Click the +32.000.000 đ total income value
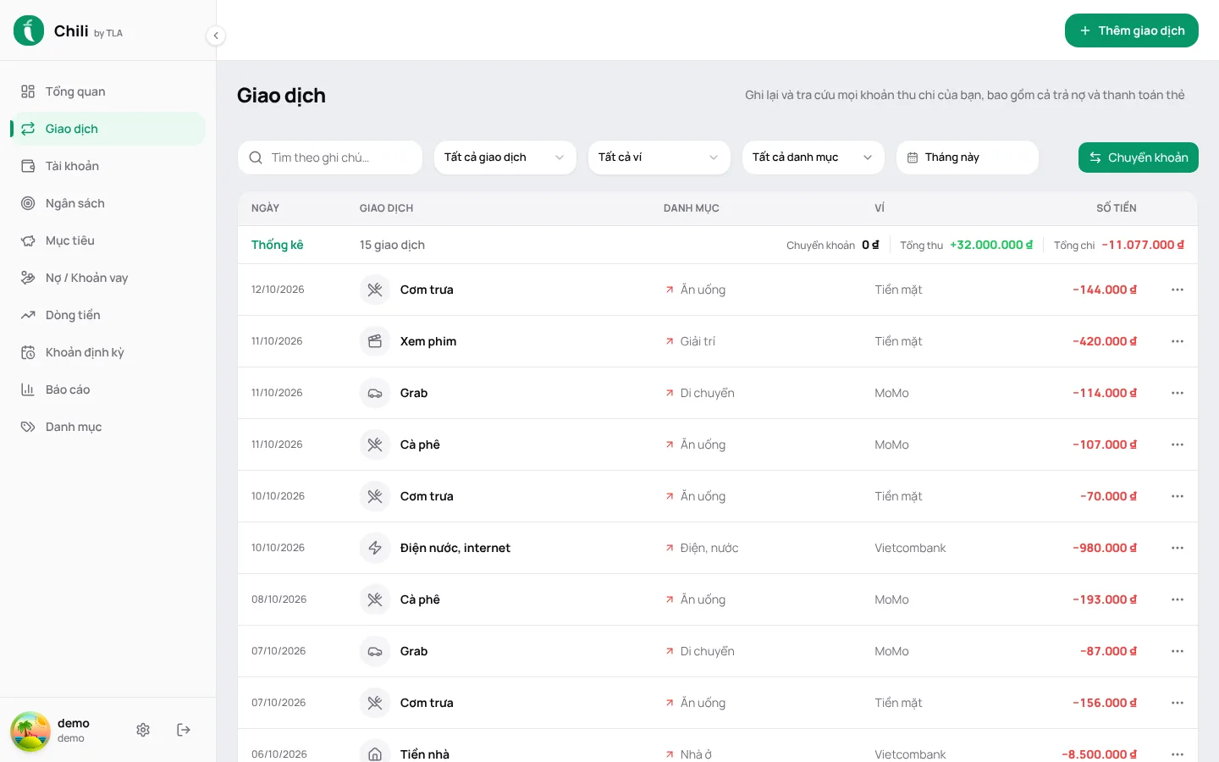 991,245
